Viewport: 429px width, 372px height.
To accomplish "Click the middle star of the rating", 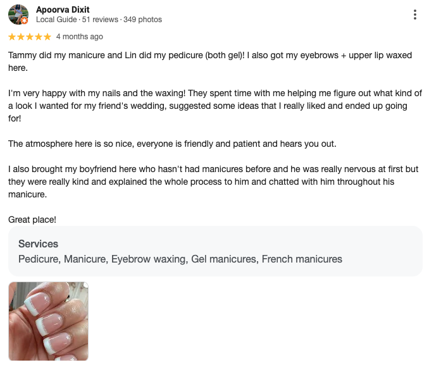I will click(30, 37).
